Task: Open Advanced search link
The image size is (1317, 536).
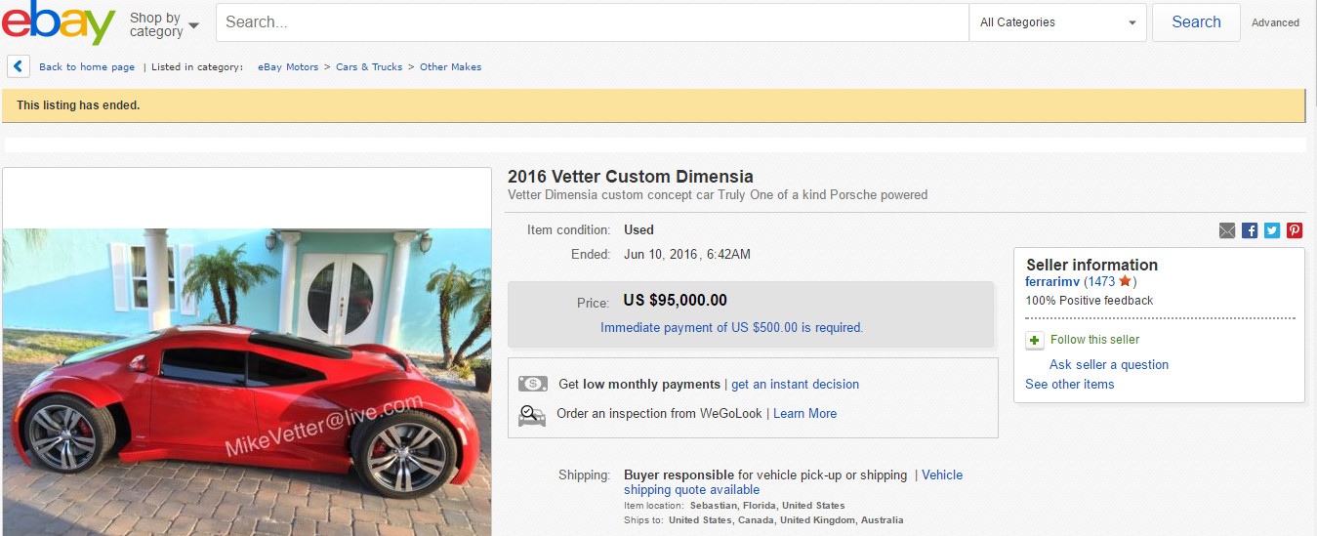Action: (1275, 22)
